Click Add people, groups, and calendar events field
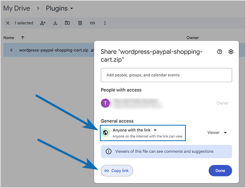The image size is (246, 188). pos(166,75)
